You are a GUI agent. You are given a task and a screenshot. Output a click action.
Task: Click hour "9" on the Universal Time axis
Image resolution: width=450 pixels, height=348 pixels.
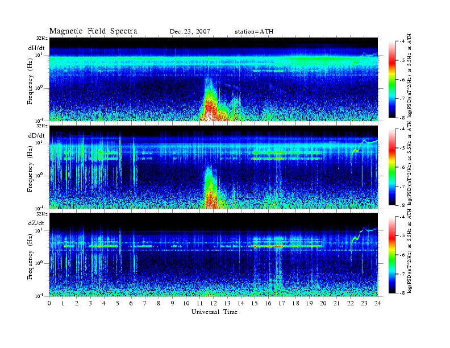pyautogui.click(x=173, y=303)
